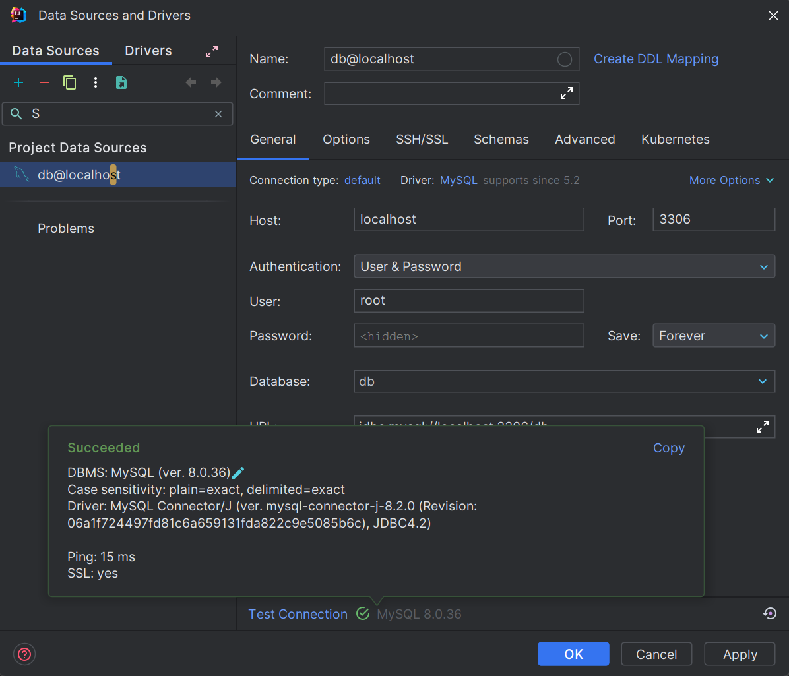
Task: Open the more actions vertical dots menu
Action: click(96, 82)
